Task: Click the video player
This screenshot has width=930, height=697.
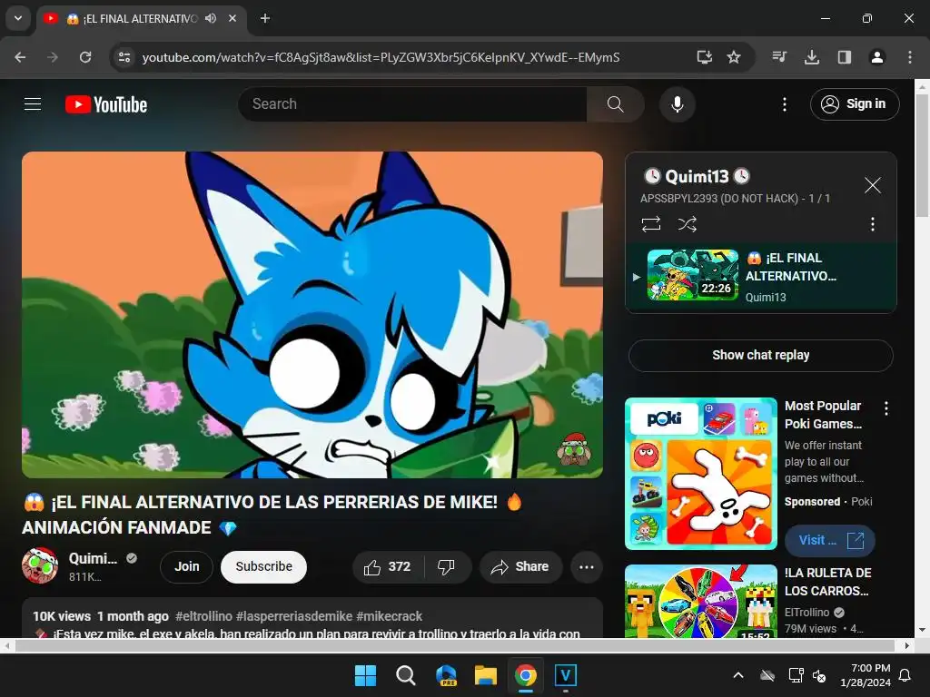Action: coord(312,315)
